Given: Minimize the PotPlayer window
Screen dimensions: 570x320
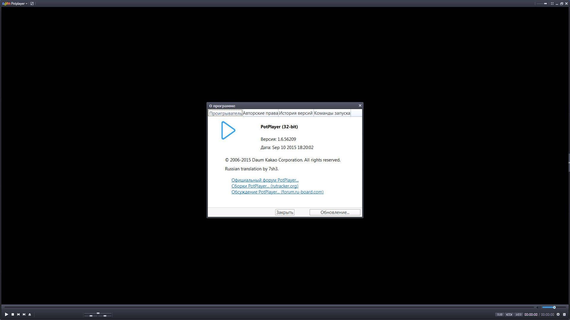Looking at the screenshot, I should click(557, 4).
